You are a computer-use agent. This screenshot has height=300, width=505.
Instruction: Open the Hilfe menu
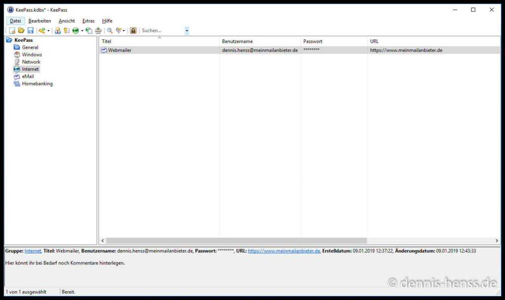click(x=107, y=21)
